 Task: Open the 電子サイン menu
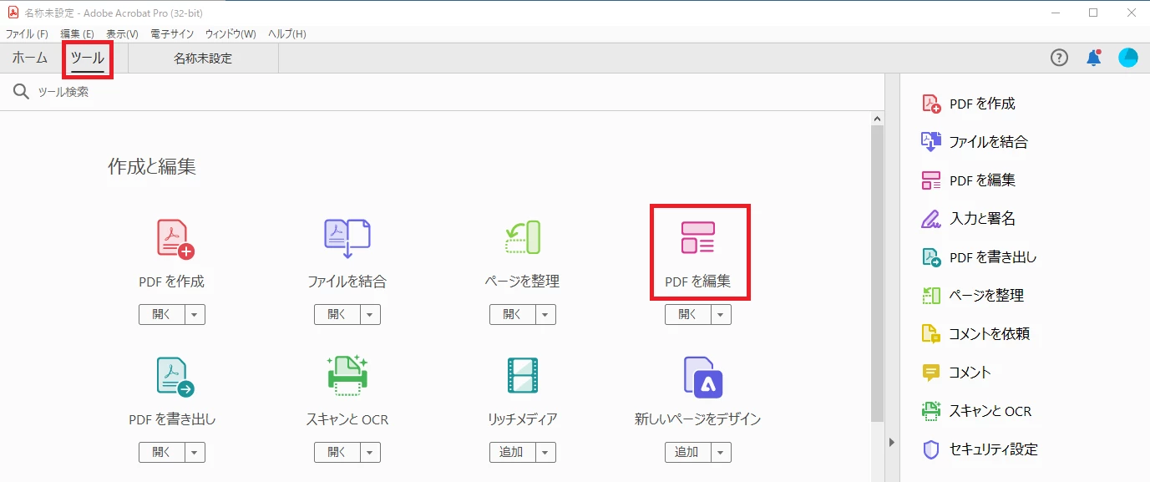point(172,34)
